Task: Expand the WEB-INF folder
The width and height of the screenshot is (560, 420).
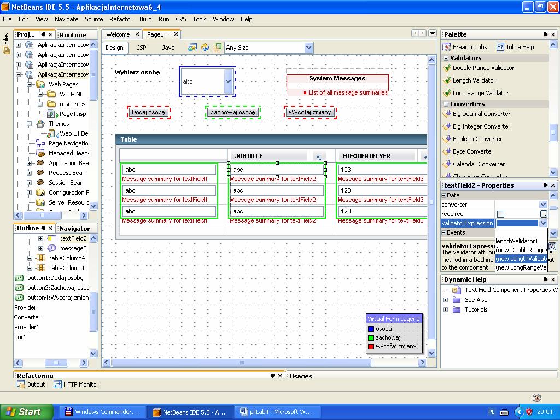Action: tap(40, 94)
